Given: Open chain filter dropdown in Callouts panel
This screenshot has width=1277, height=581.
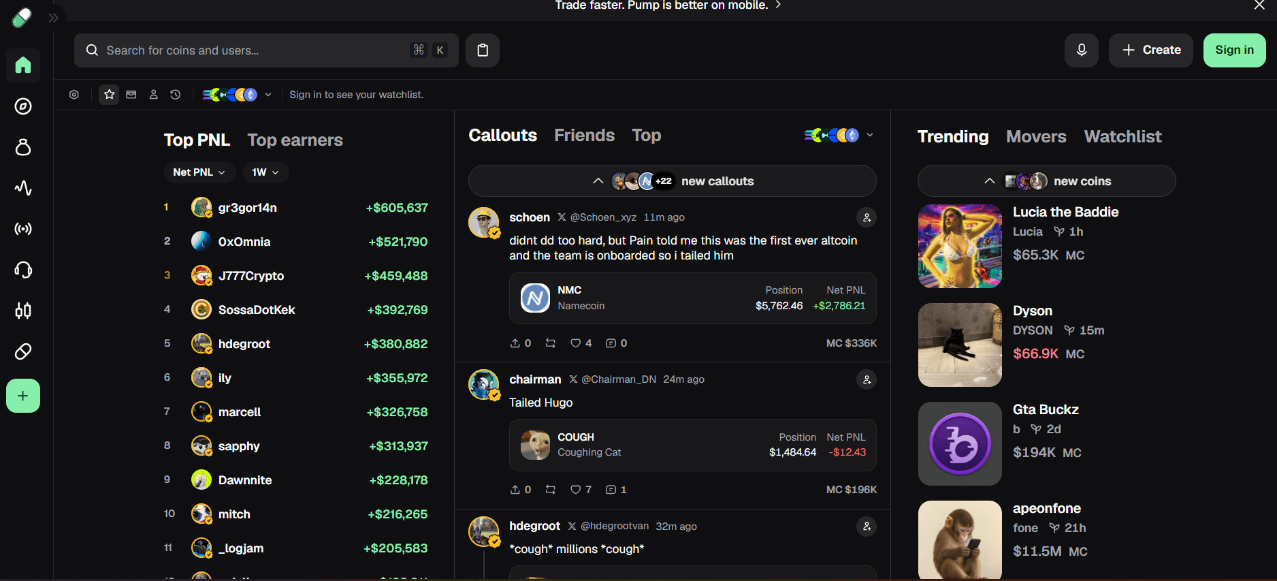Looking at the screenshot, I should pos(839,135).
